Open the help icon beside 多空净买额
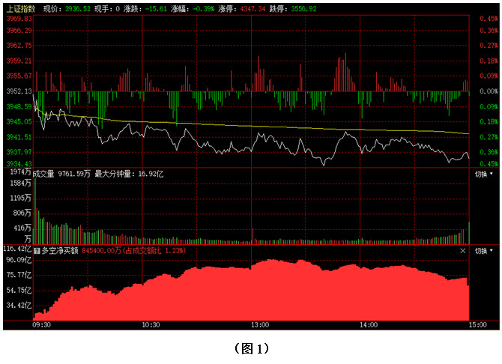This screenshot has width=502, height=364. (37, 251)
